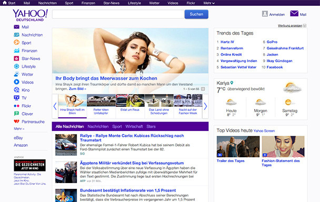Image resolution: width=320 pixels, height=202 pixels.
Task: Expand the Mehr dropdown in top bar
Action: point(209,3)
